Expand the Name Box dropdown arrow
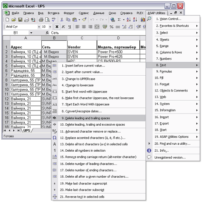The width and height of the screenshot is (202, 202). (31, 33)
